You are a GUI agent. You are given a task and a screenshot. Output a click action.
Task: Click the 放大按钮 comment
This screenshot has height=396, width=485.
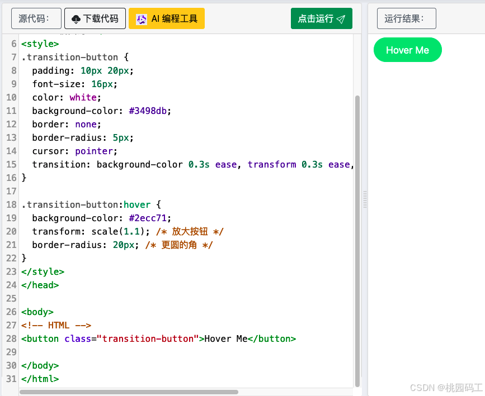tap(190, 231)
